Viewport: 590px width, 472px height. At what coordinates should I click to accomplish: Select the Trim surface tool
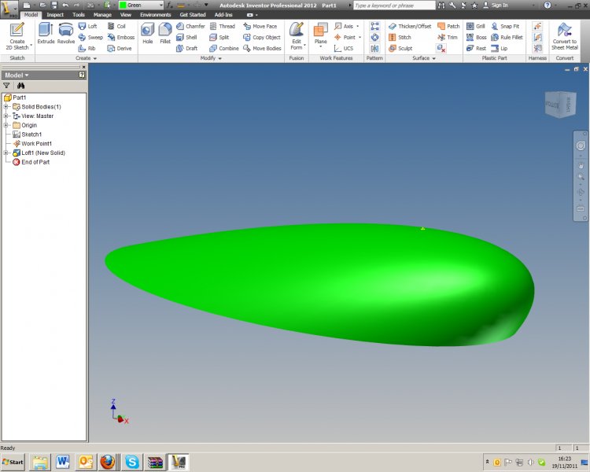point(448,37)
